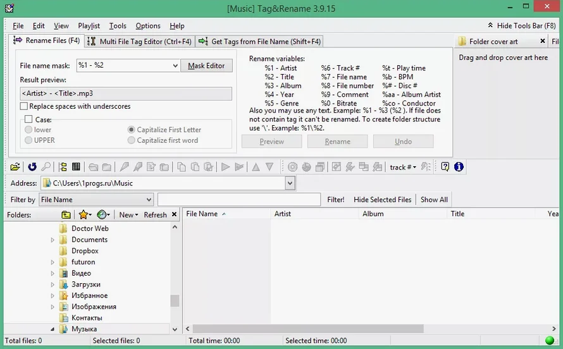Enable Replace spaces with underscores
The height and width of the screenshot is (349, 563).
tap(23, 106)
